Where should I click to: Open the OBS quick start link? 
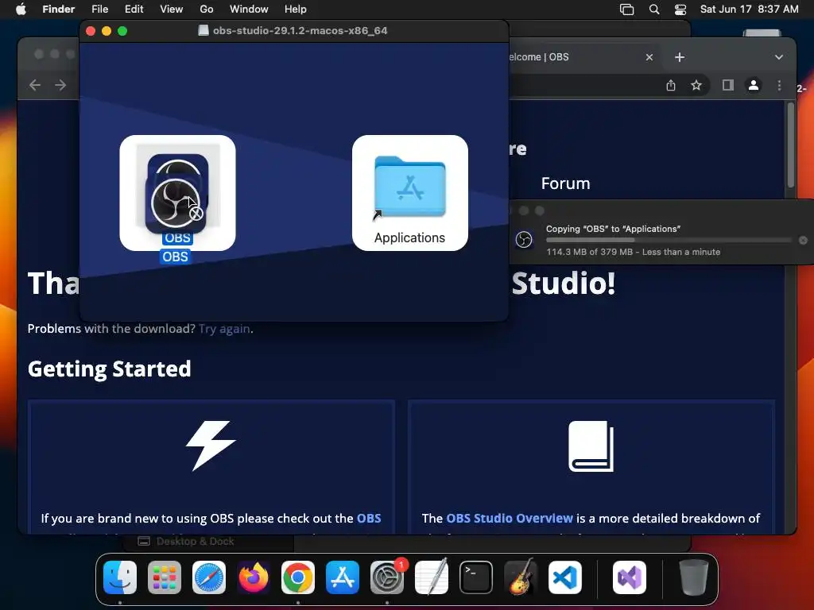tap(369, 518)
